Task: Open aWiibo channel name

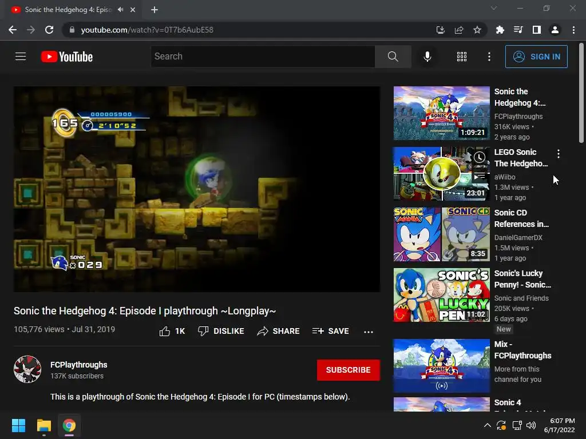Action: pyautogui.click(x=505, y=177)
